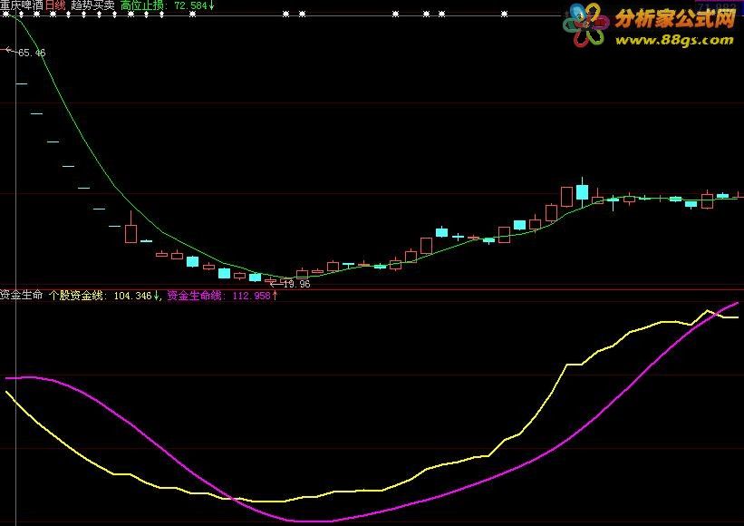Click the 19.96 low price label

pos(296,285)
